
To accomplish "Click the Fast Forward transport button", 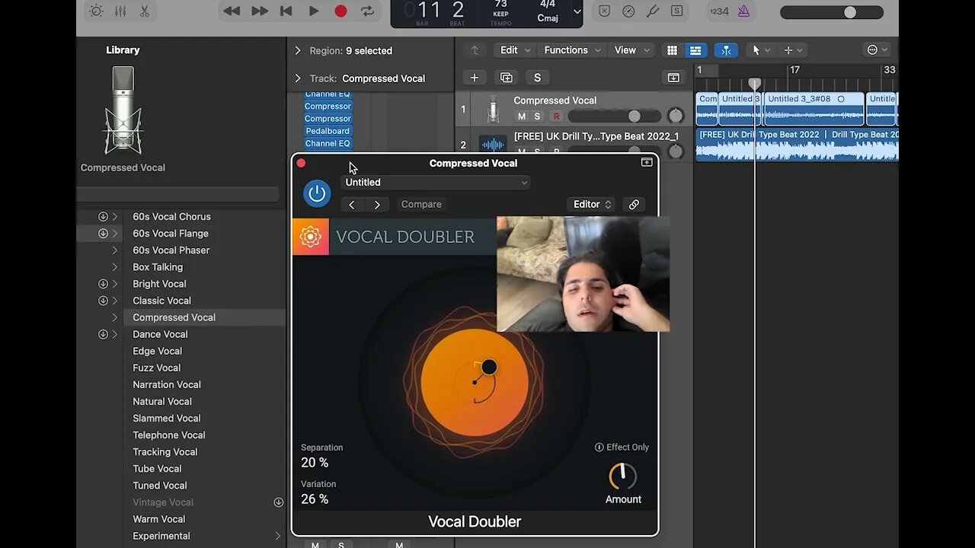I will click(260, 11).
